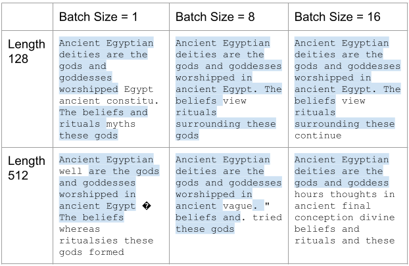
Task: Click the word 'vague' in Length 512 row
Action: (237, 206)
